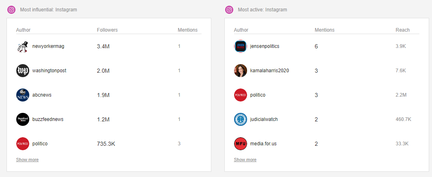The image size is (432, 177).
Task: Show more influential Instagram authors
Action: point(27,160)
